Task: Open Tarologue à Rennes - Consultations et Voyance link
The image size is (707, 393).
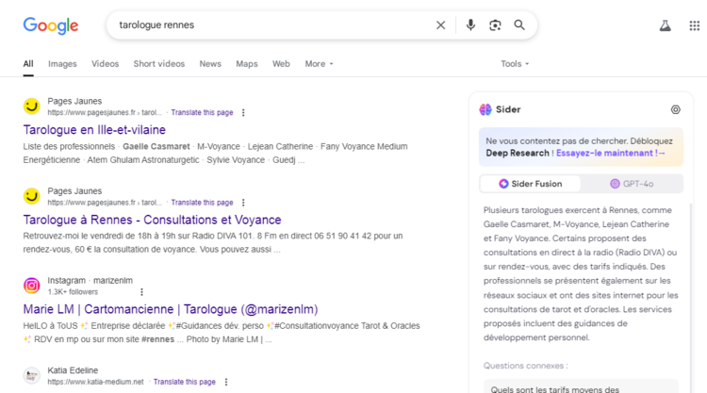Action: pyautogui.click(x=152, y=220)
